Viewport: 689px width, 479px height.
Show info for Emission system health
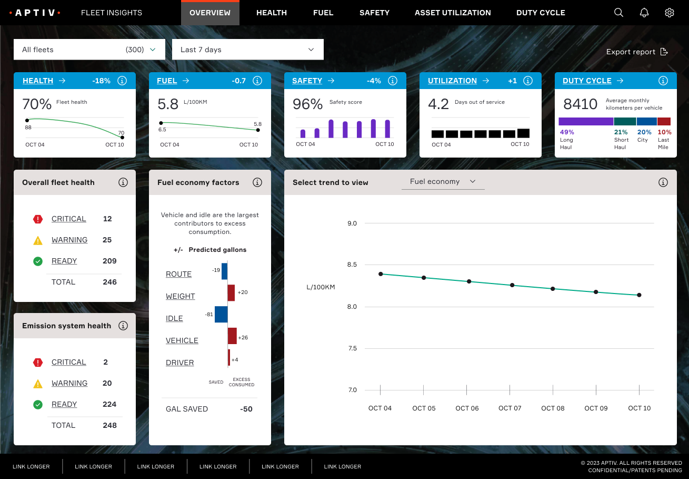coord(123,326)
